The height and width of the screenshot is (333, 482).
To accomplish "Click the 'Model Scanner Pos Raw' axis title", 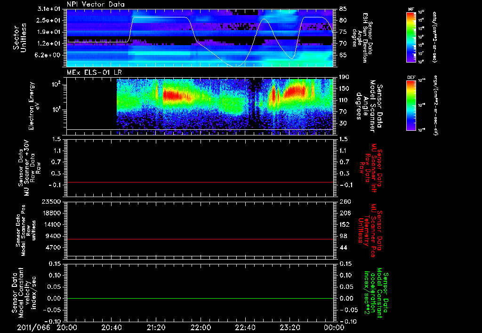I will [25, 230].
